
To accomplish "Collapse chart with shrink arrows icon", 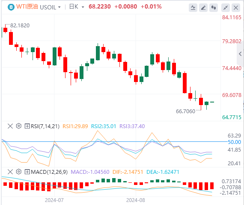I will pos(226,8).
